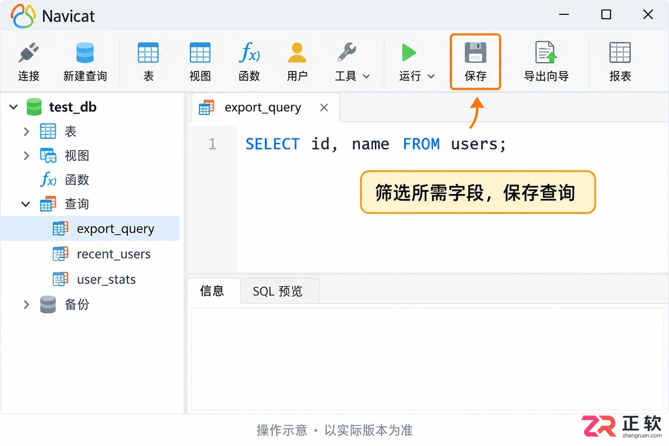Click the 备份 backup icon in sidebar
Image resolution: width=669 pixels, height=446 pixels.
pyautogui.click(x=48, y=305)
